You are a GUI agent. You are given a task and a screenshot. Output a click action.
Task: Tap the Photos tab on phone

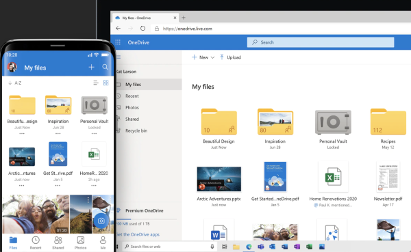(80, 243)
